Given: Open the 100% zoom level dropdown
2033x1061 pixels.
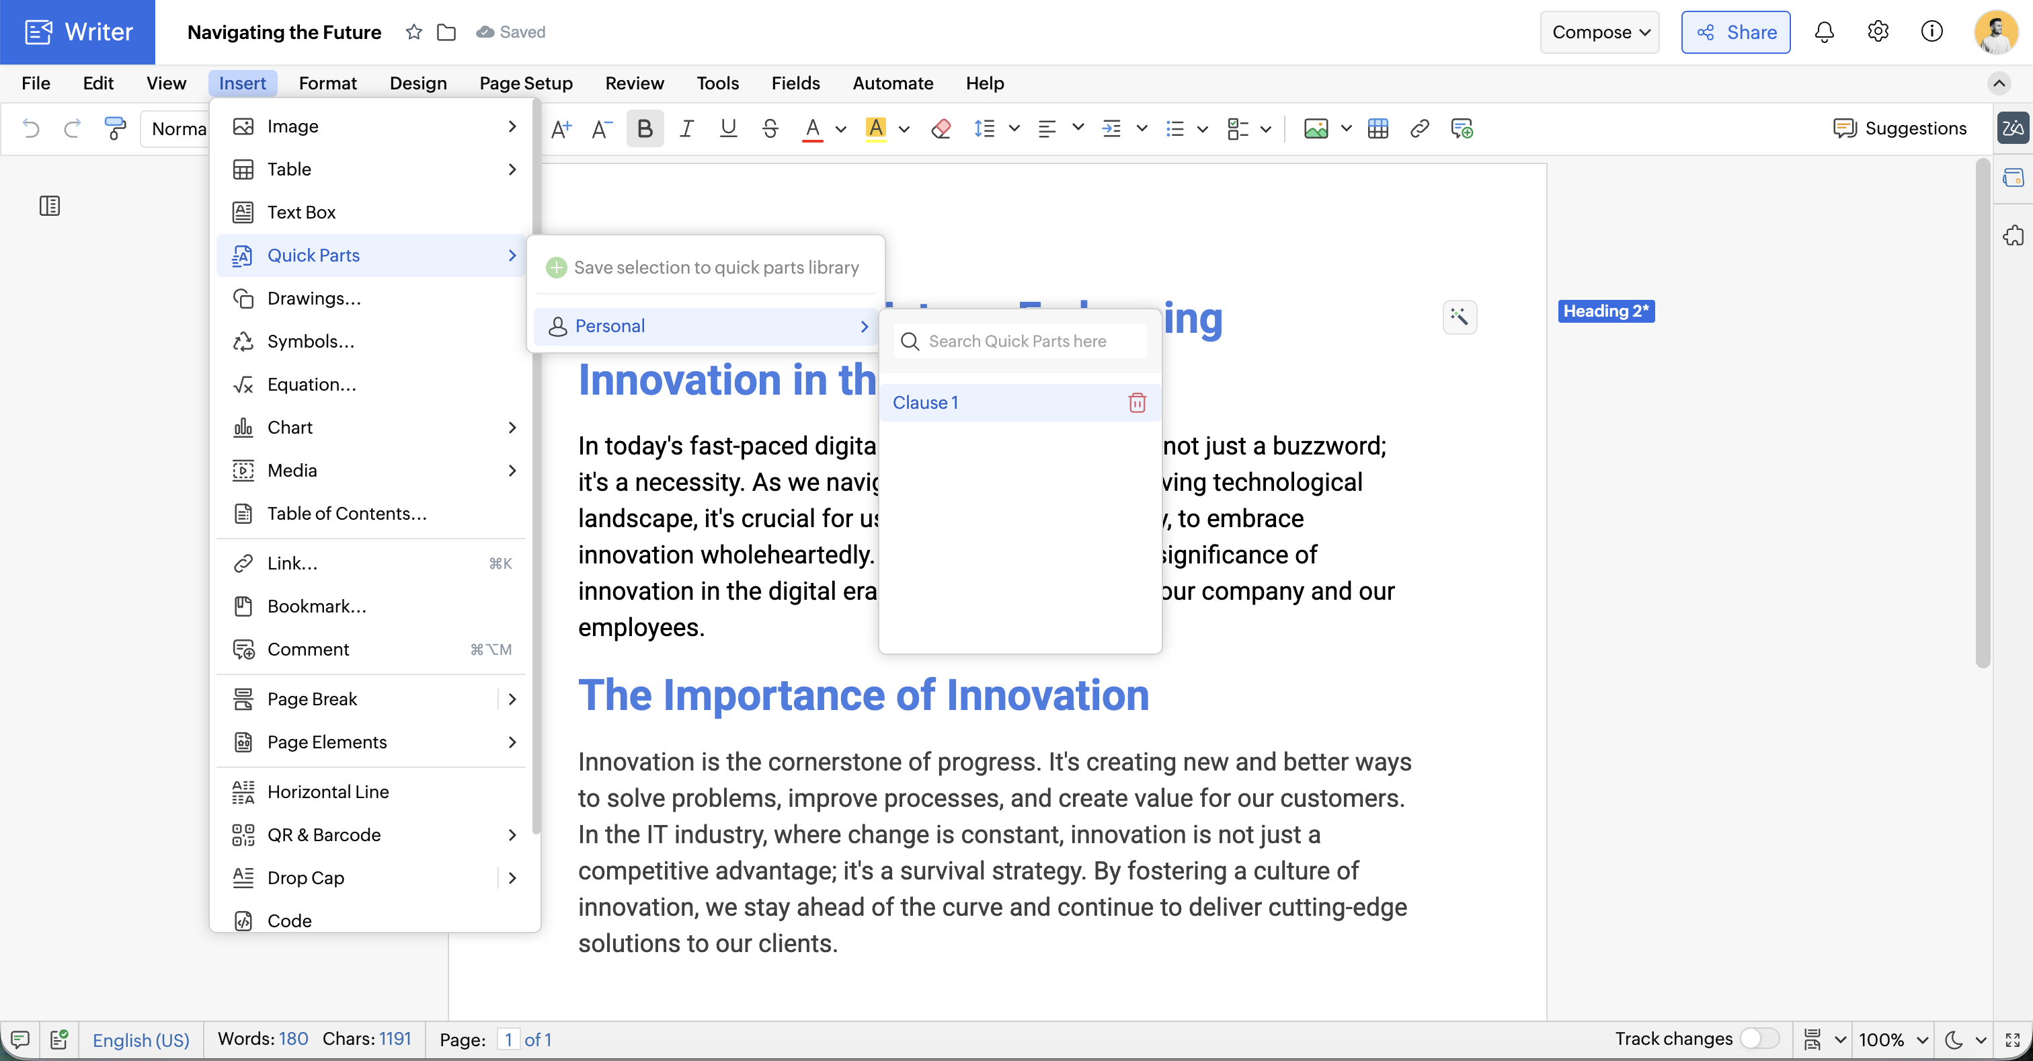Looking at the screenshot, I should coord(1892,1039).
